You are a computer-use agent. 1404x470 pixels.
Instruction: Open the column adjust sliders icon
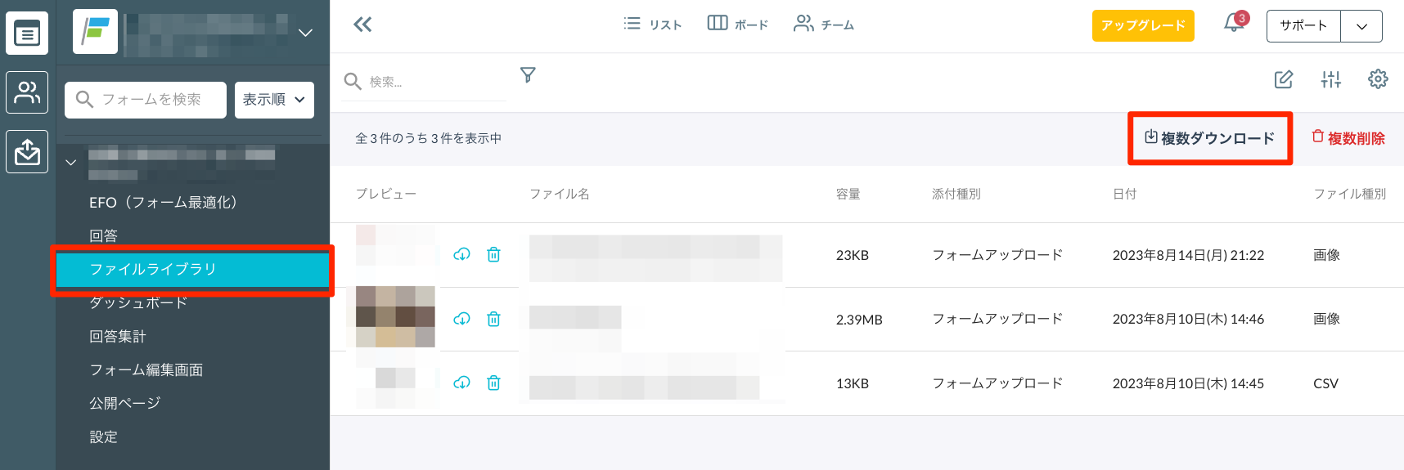pyautogui.click(x=1331, y=79)
